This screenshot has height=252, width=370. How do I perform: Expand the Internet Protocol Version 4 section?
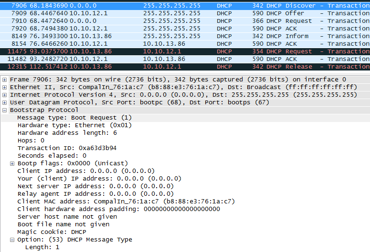(x=5, y=95)
